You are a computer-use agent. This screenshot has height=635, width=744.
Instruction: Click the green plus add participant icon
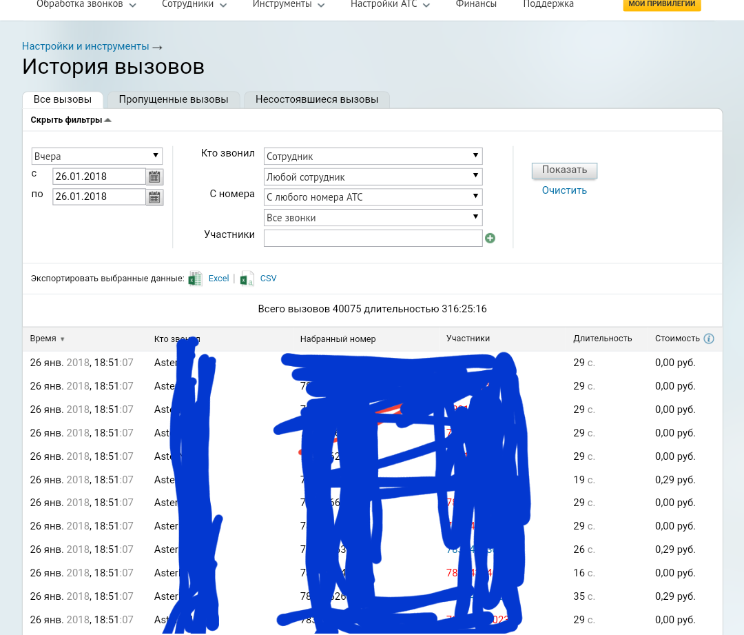coord(490,239)
